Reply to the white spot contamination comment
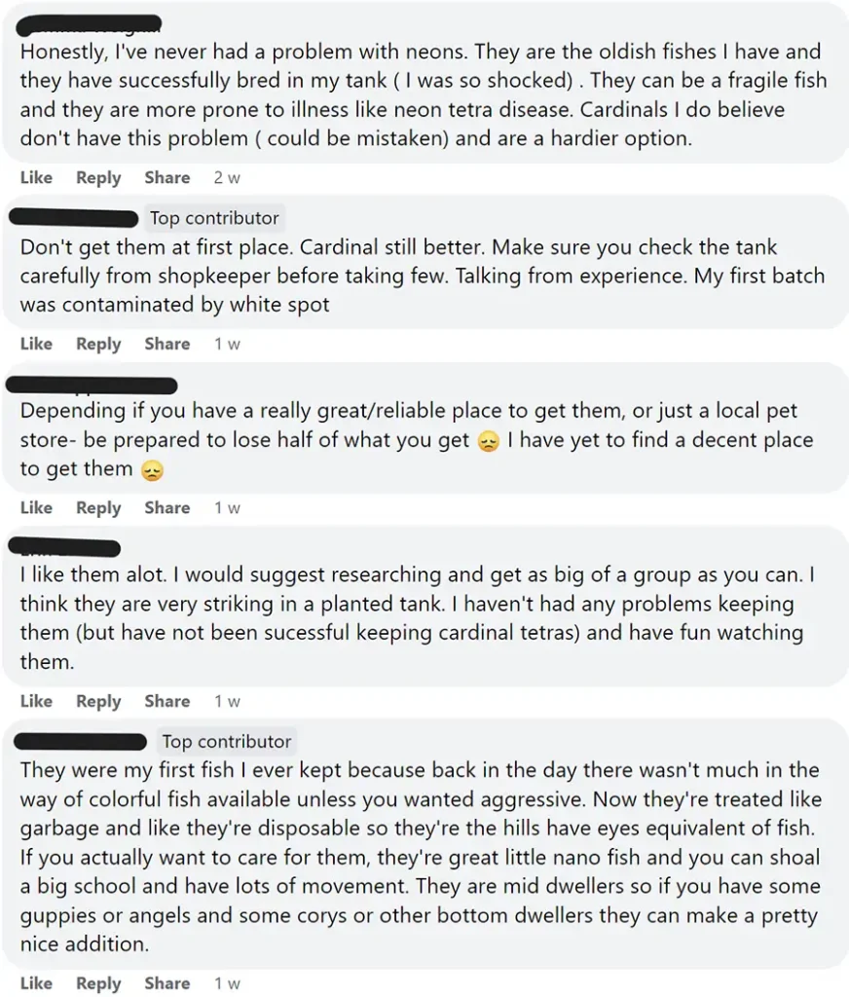The height and width of the screenshot is (997, 849). coord(98,344)
